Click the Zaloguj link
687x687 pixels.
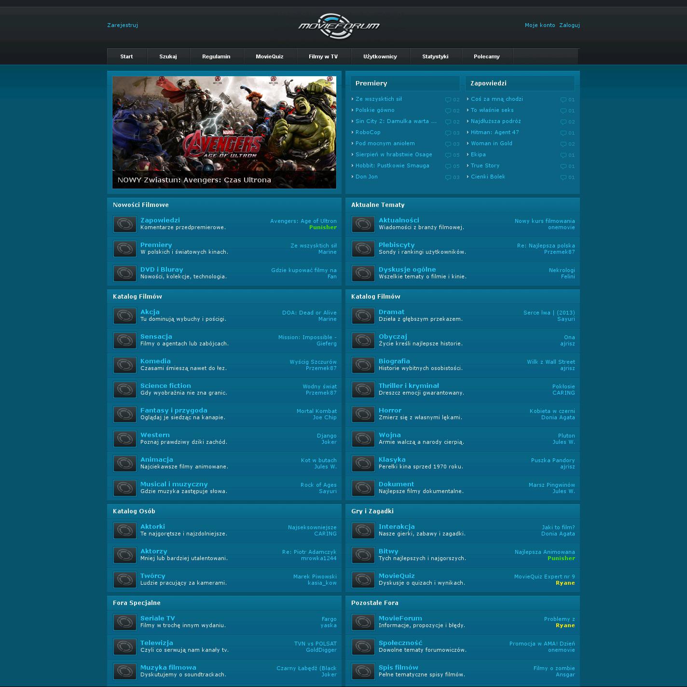(569, 25)
